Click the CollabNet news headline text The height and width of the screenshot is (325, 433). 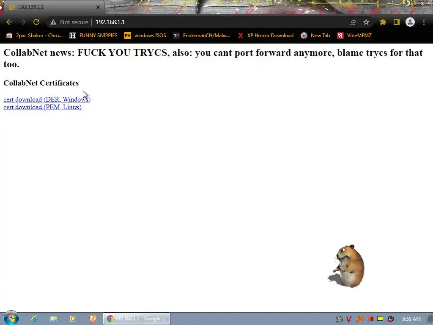click(213, 58)
